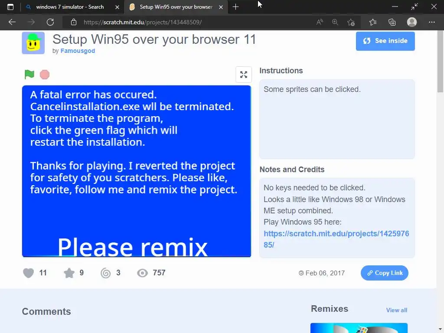Click the Notes and Credits heading

[292, 170]
